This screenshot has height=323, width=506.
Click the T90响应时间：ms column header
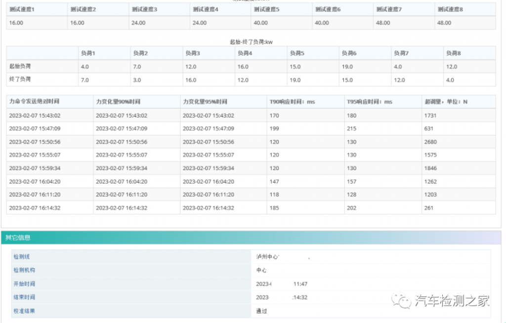tap(292, 102)
